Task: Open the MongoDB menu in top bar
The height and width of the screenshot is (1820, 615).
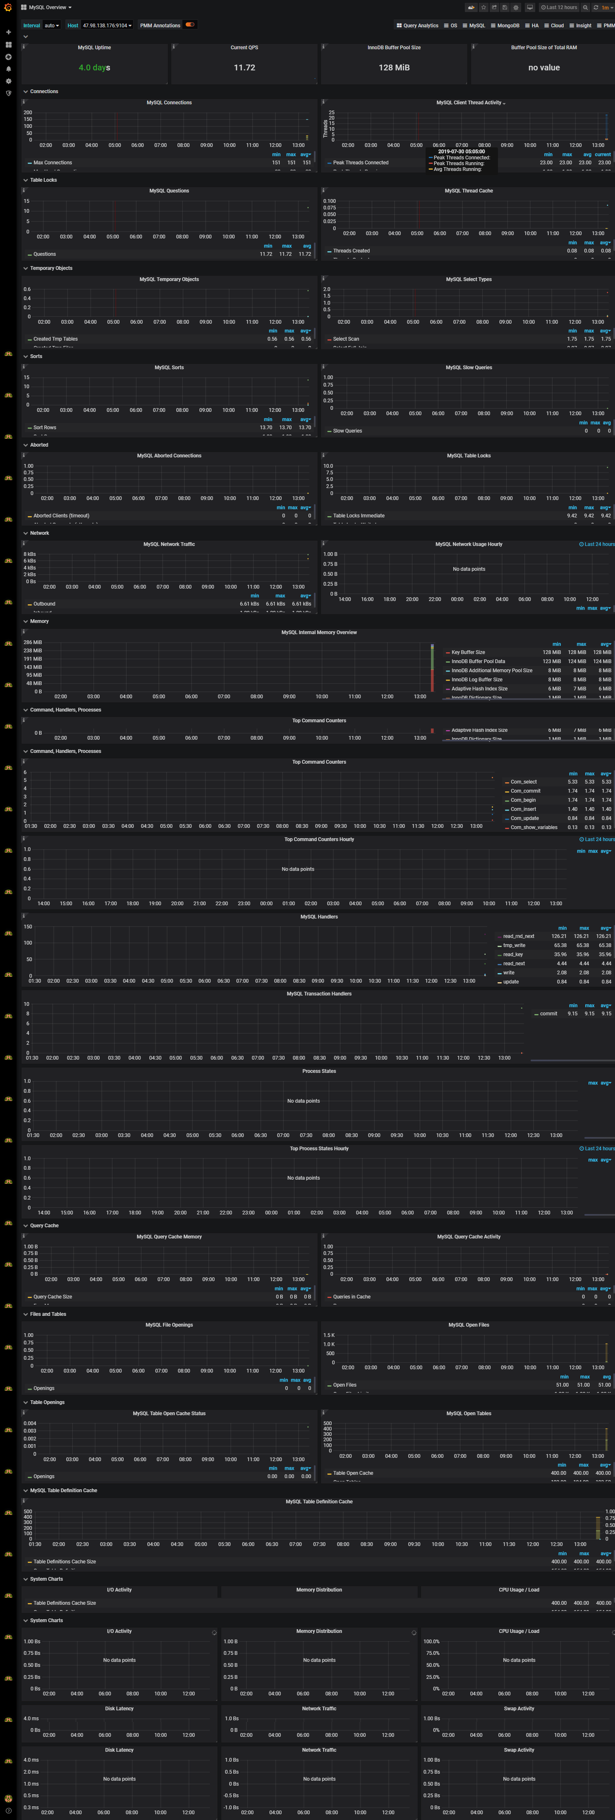Action: point(505,25)
